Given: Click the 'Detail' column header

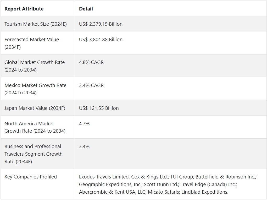Looking at the screenshot, I should tap(86, 9).
